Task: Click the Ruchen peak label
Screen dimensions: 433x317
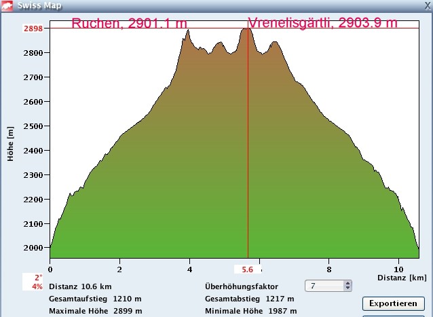Action: [x=129, y=24]
